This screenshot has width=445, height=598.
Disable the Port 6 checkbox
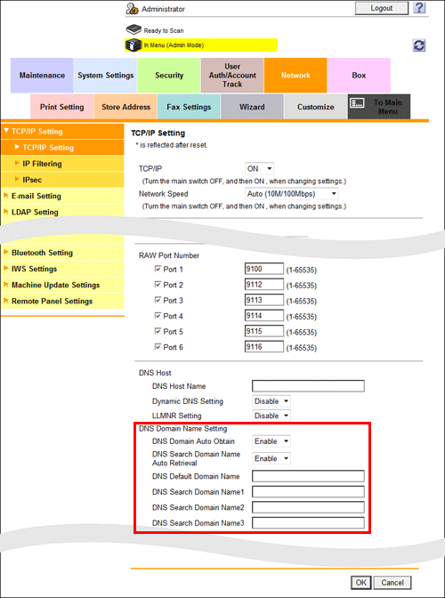[x=158, y=347]
